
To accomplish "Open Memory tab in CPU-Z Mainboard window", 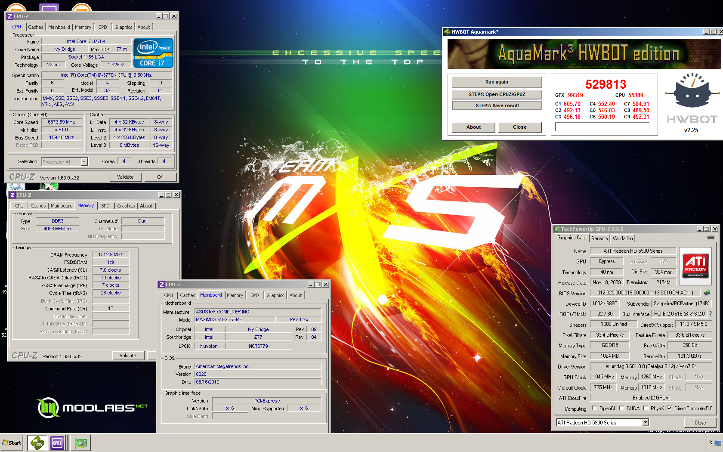I will pos(235,295).
